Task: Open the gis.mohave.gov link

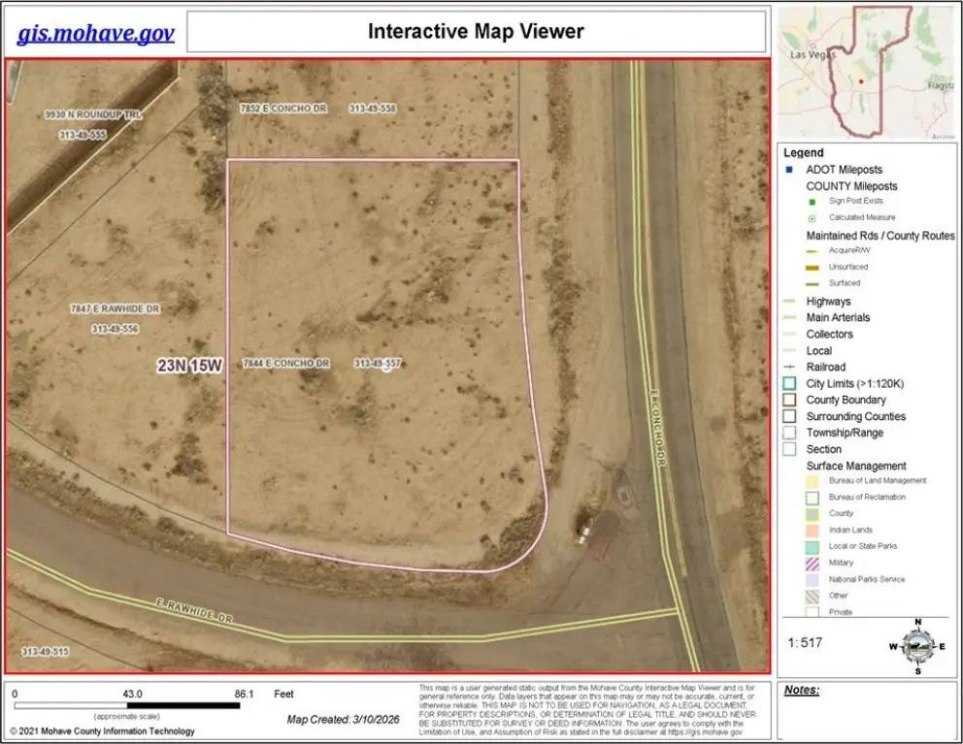Action: (95, 34)
